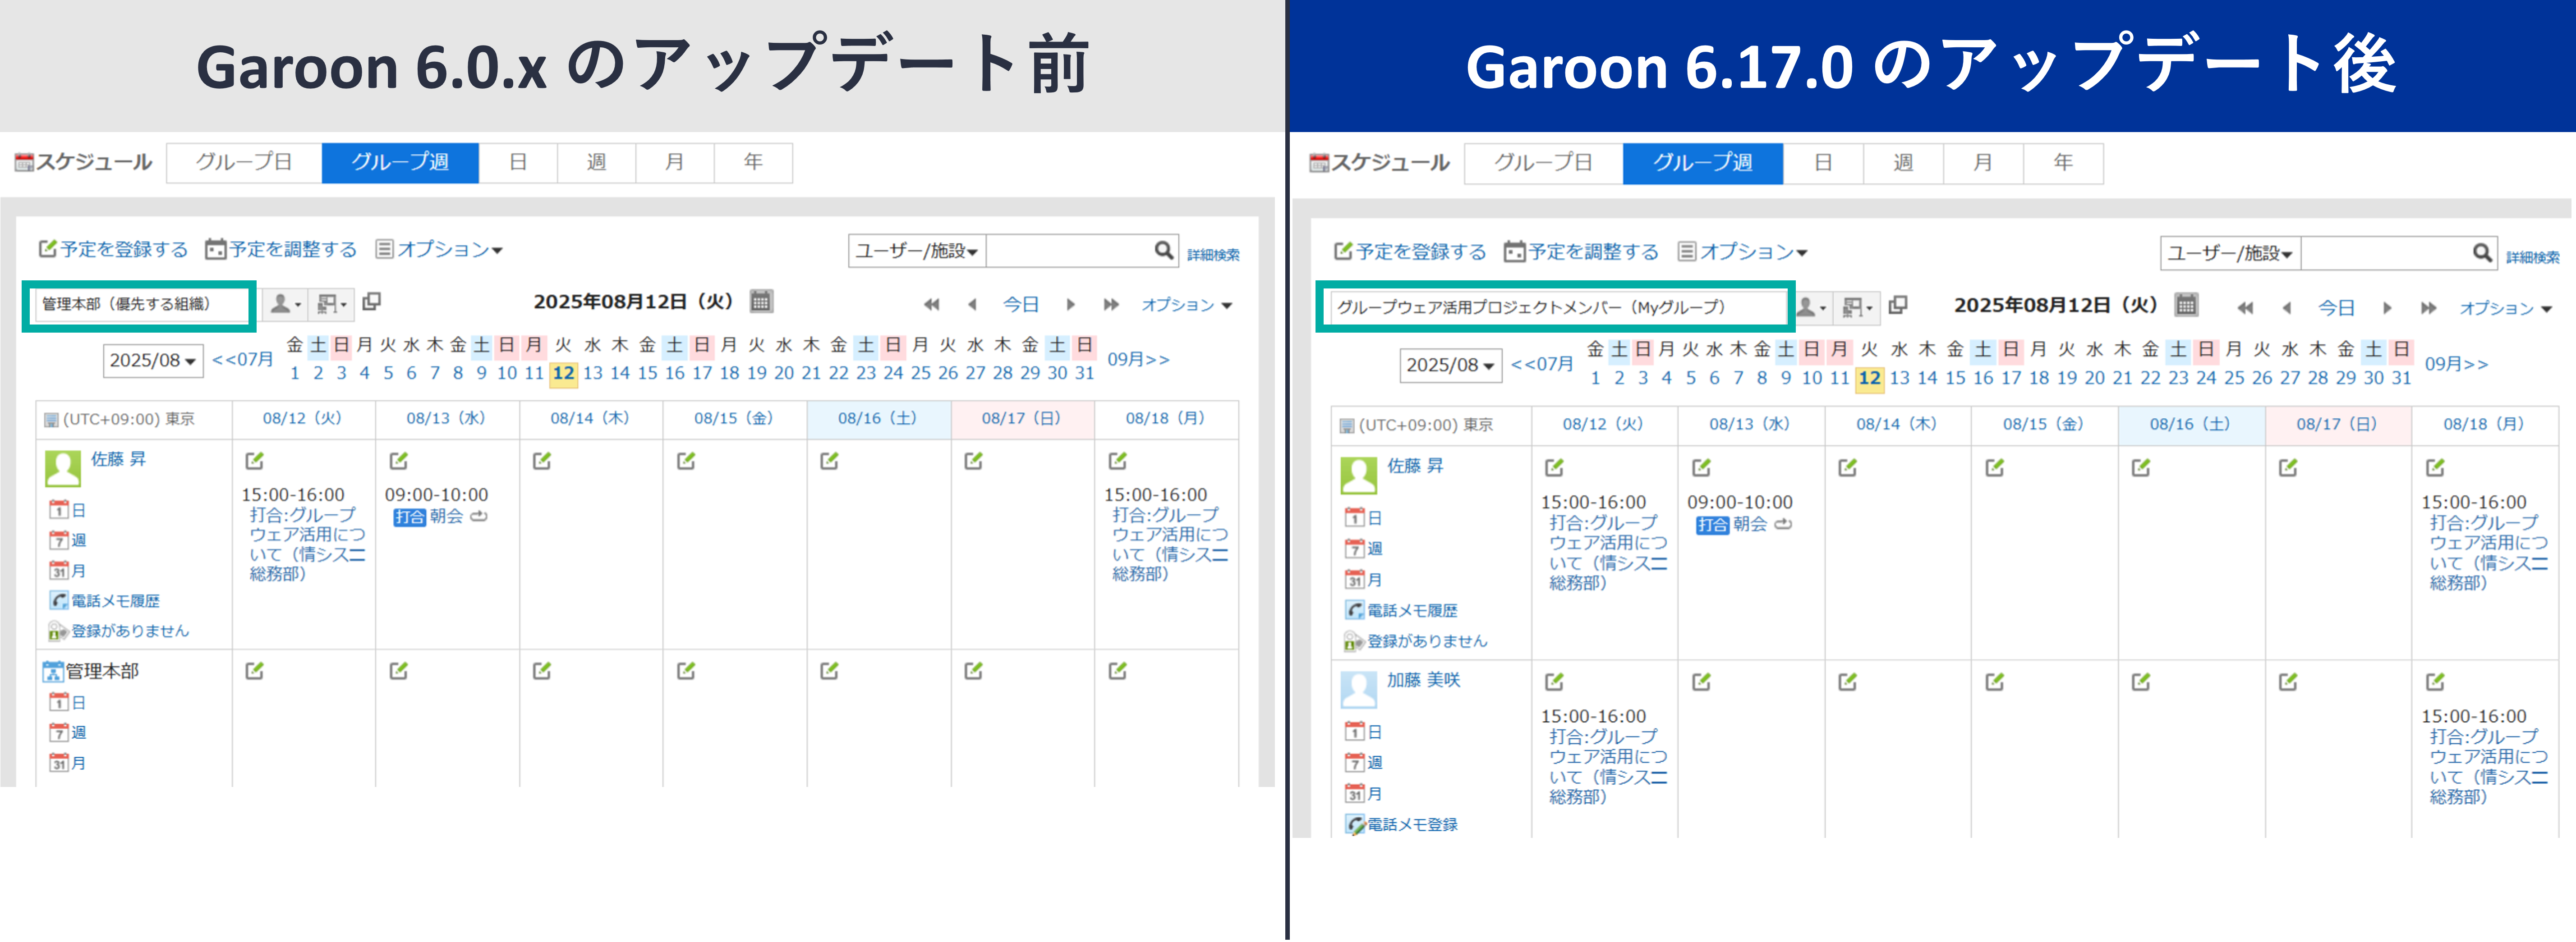The image size is (2576, 942).
Task: Open the 月 view link under 管理本部 in the left panel
Action: point(67,763)
